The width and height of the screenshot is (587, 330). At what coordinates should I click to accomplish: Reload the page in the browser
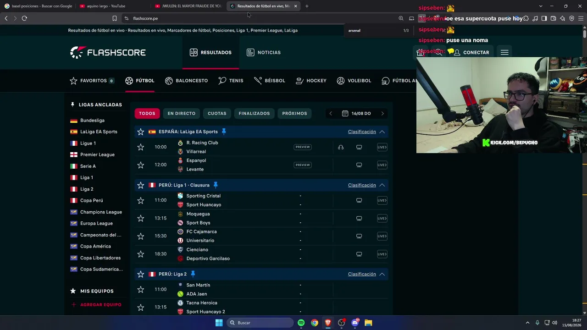point(24,18)
